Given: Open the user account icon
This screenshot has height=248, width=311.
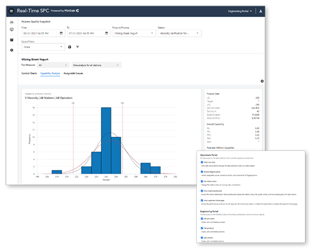Looking at the screenshot, I should point(260,11).
